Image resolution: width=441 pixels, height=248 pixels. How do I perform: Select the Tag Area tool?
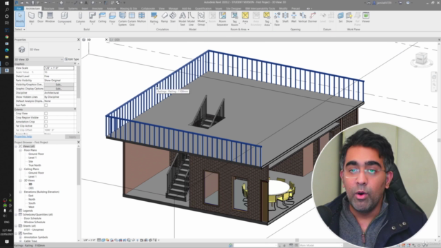click(267, 19)
